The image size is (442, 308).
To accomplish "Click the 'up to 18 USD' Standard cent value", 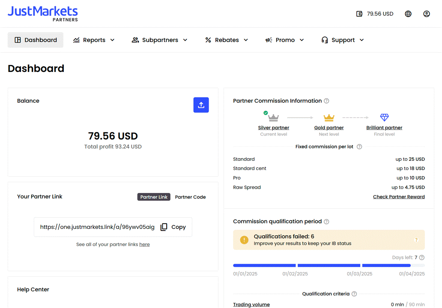I will coord(410,169).
